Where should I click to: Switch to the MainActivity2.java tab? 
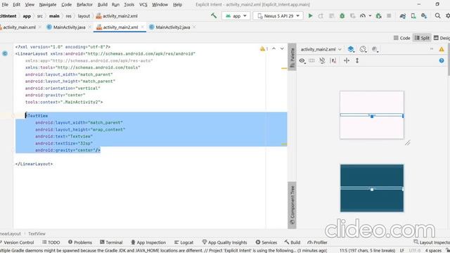click(173, 27)
